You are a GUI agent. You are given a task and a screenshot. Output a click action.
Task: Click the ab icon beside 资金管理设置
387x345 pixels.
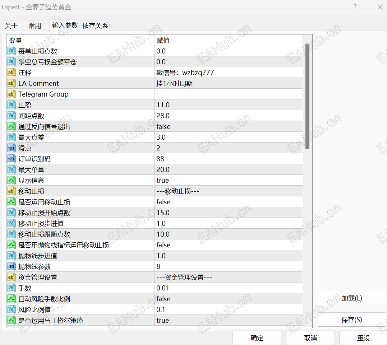coord(11,277)
